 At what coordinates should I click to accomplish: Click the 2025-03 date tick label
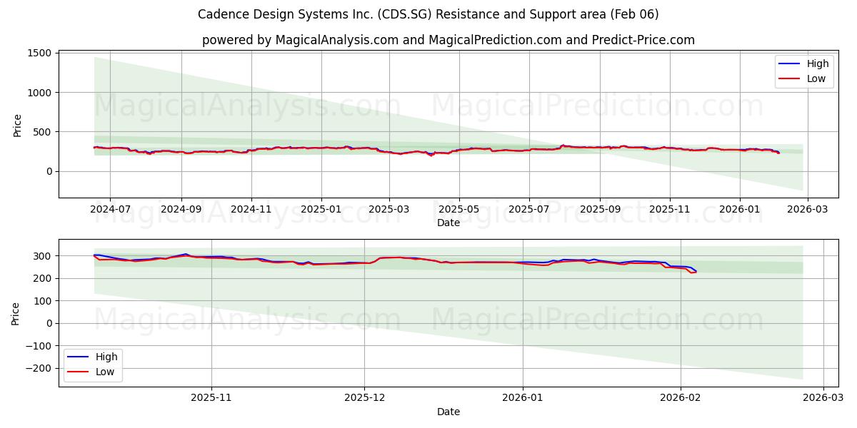pos(389,210)
